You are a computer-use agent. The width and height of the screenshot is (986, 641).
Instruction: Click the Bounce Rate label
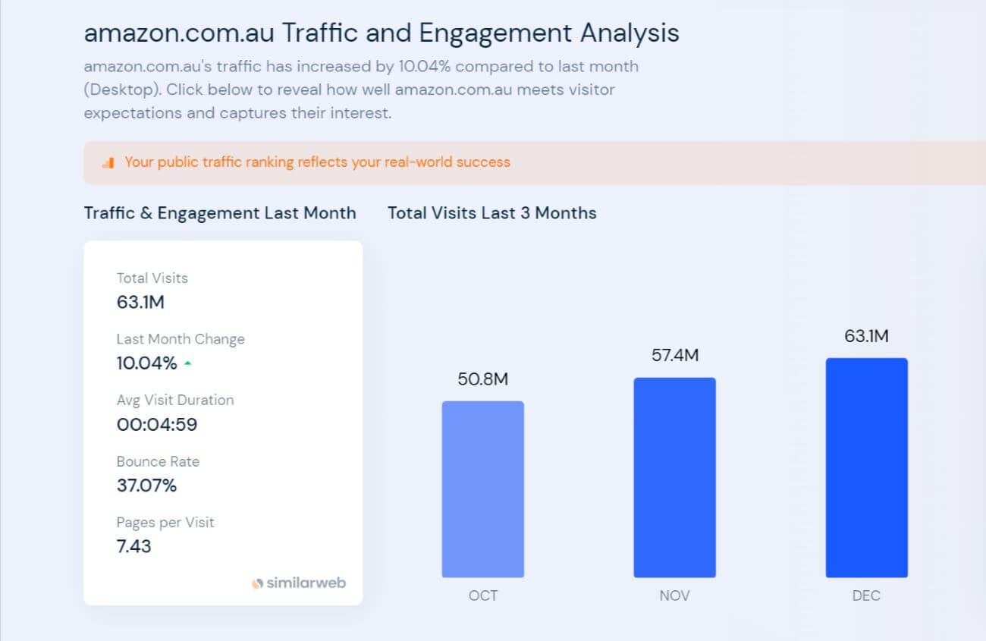pos(158,461)
